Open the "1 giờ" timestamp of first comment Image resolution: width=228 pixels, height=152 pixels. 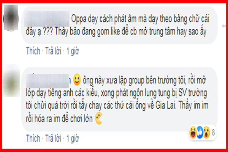click(73, 51)
